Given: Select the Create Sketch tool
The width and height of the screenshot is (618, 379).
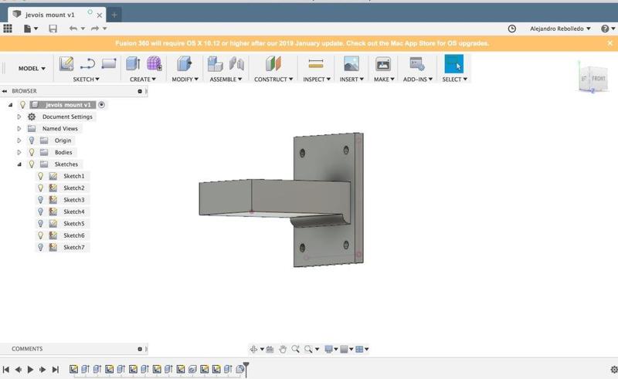Looking at the screenshot, I should [x=66, y=64].
